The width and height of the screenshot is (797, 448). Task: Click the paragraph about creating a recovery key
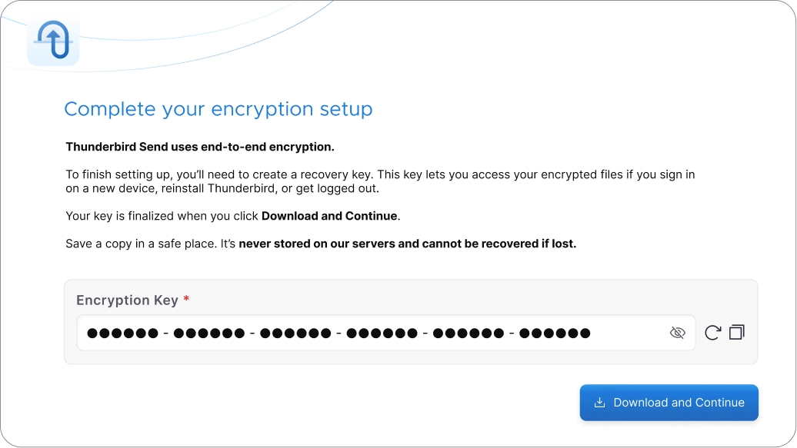[x=380, y=181]
